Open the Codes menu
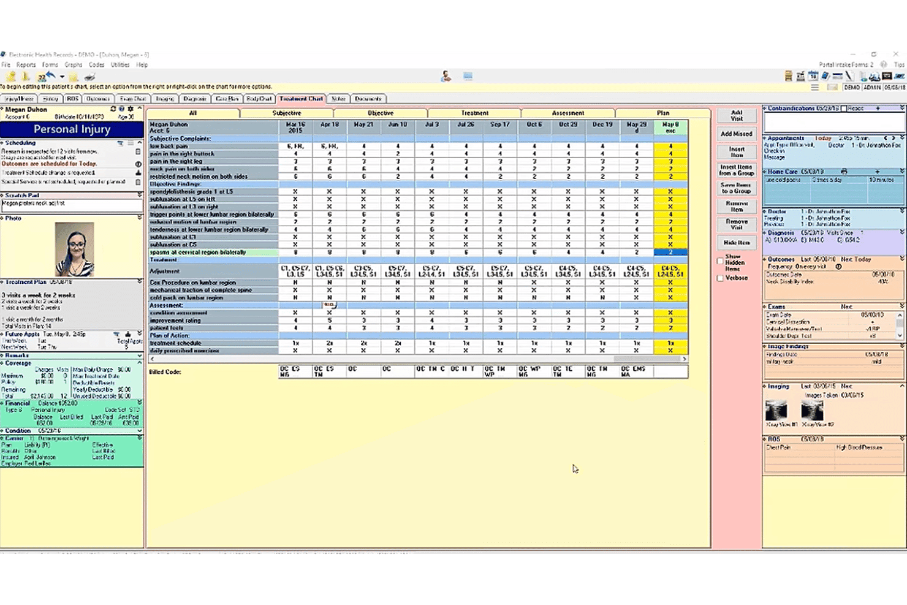 (x=96, y=64)
